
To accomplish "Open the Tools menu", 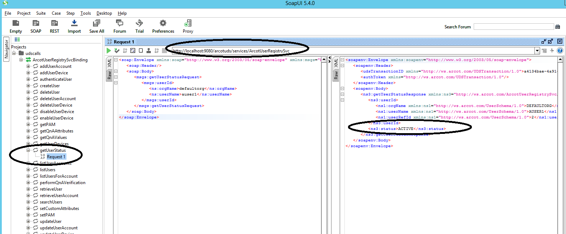I will pyautogui.click(x=85, y=13).
